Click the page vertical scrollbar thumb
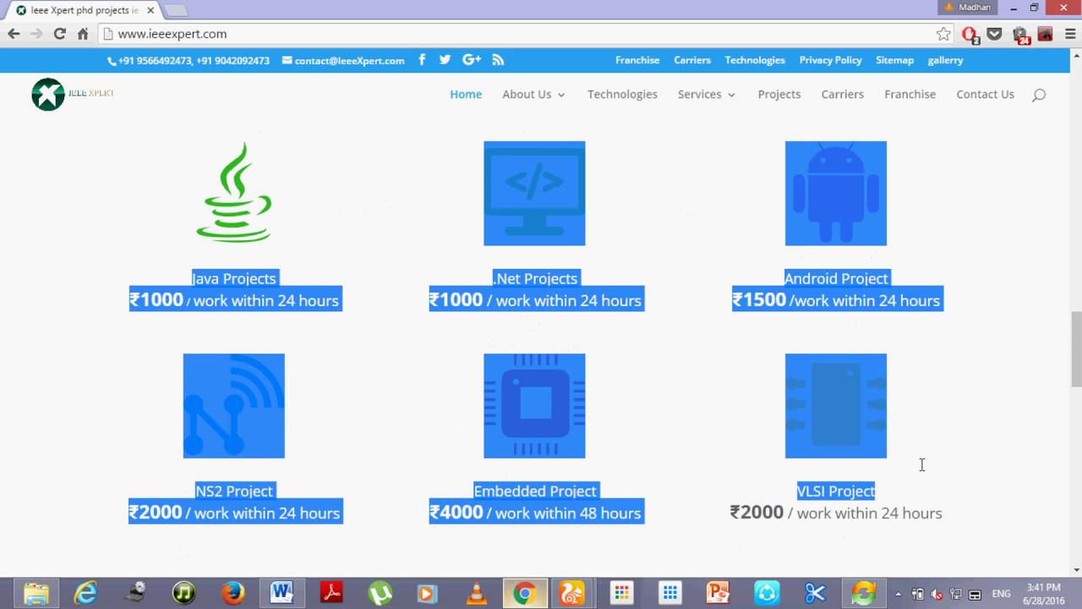This screenshot has height=609, width=1082. point(1076,348)
